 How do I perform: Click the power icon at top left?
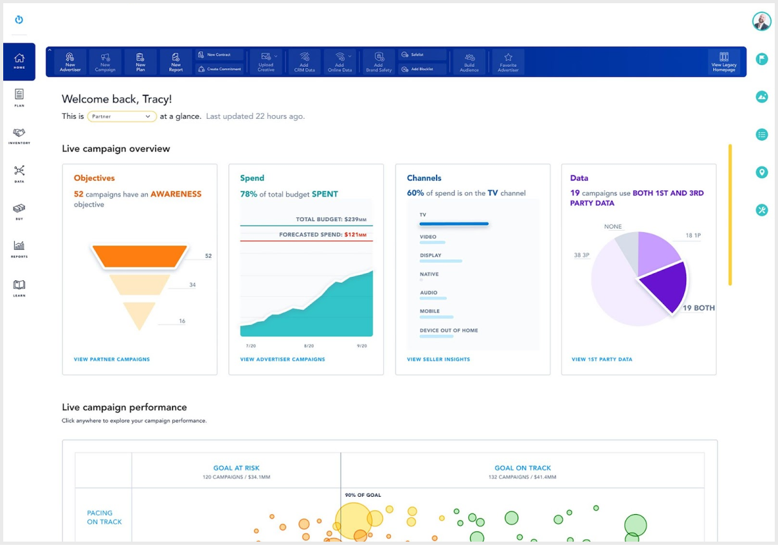point(19,19)
